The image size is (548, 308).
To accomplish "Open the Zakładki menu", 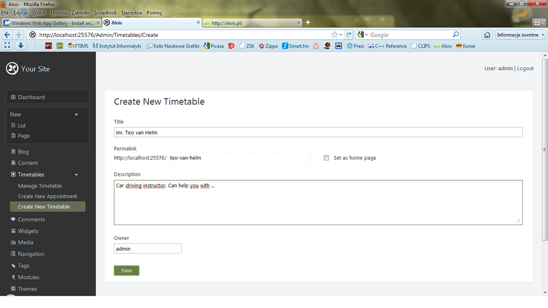I will 80,12.
